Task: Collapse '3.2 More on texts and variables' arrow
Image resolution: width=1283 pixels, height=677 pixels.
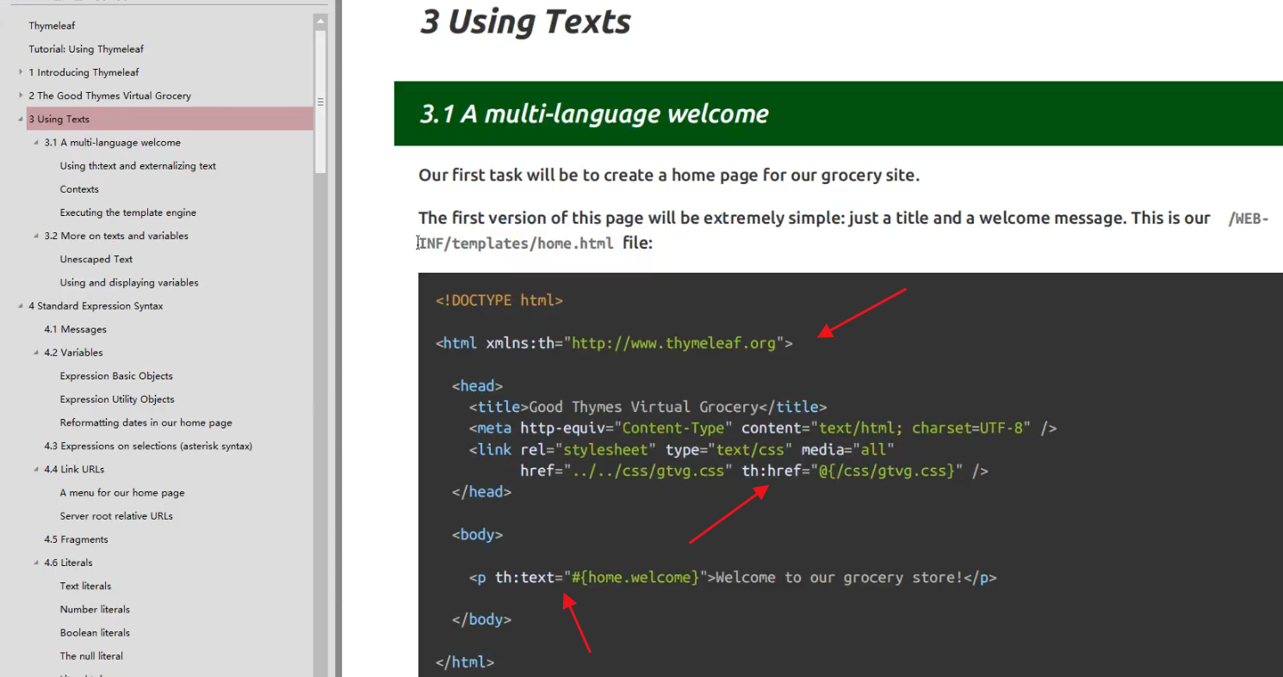Action: pyautogui.click(x=36, y=236)
